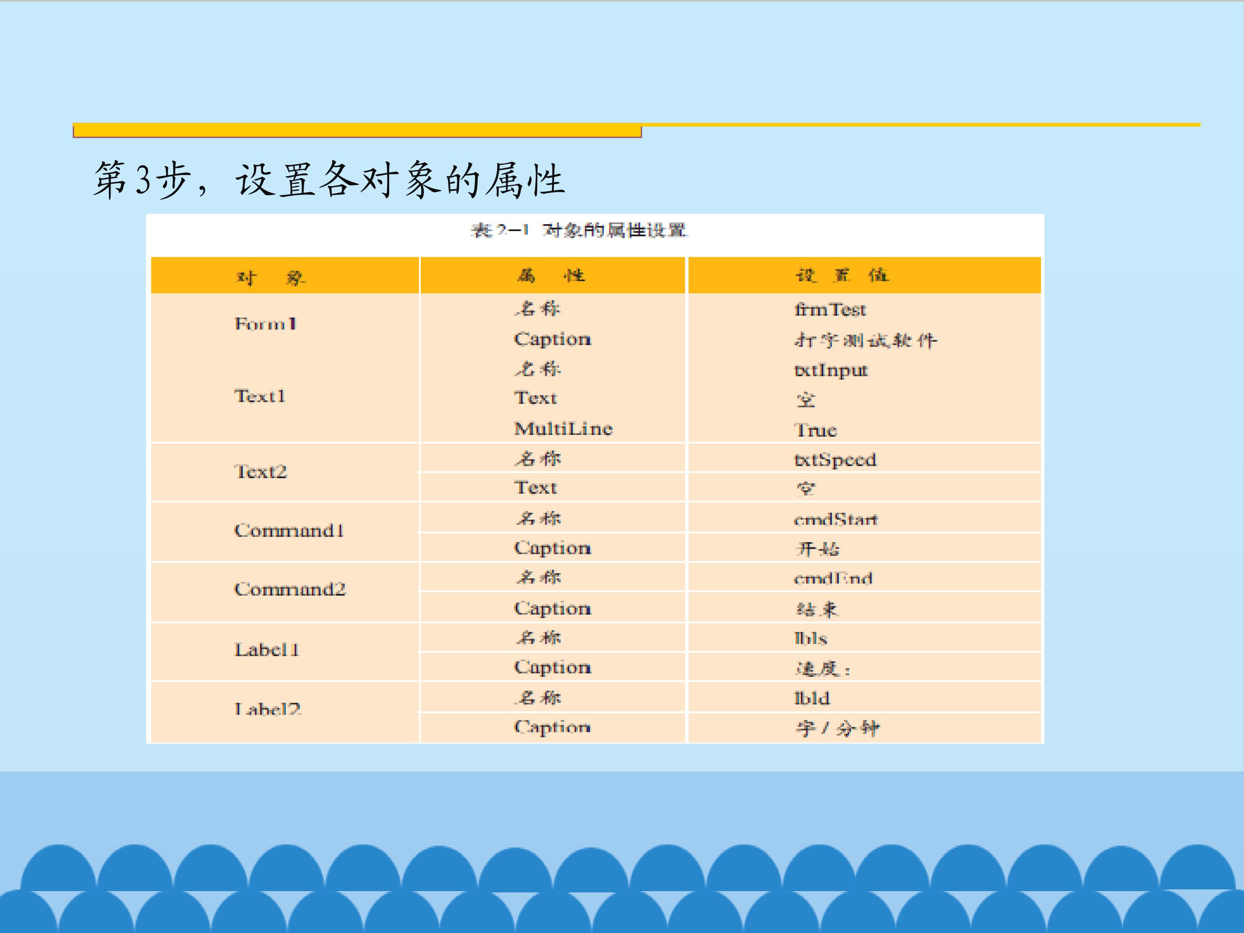Click the Text1 object cell
Screen dimensions: 1244x933
click(x=285, y=397)
